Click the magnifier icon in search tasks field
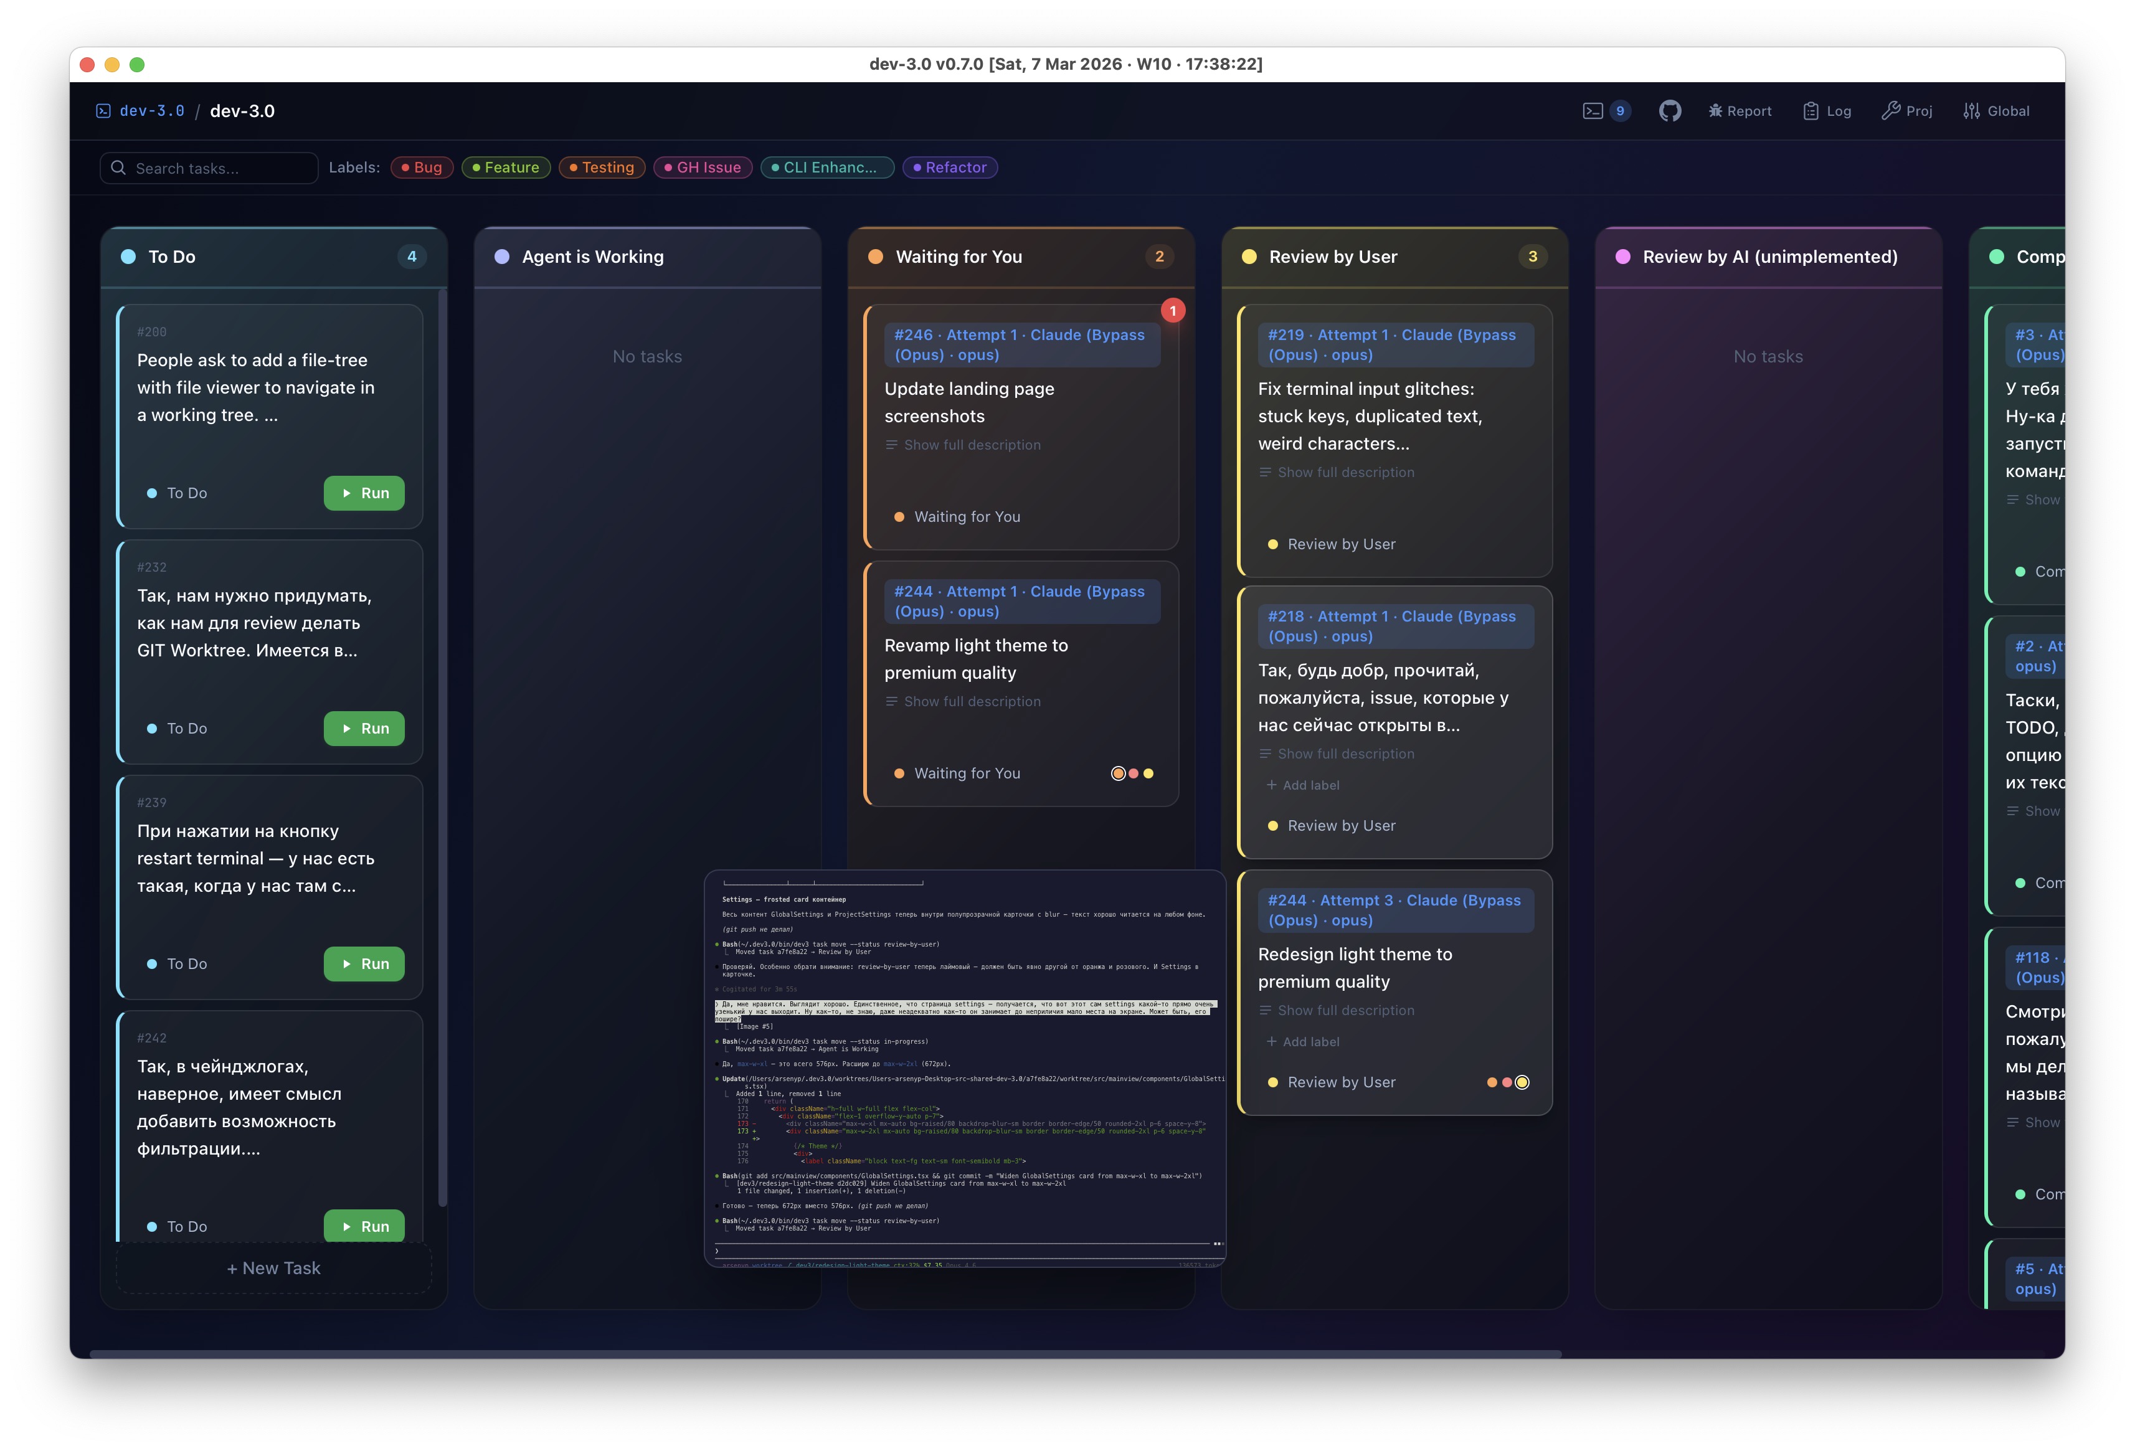The width and height of the screenshot is (2135, 1451). [118, 167]
